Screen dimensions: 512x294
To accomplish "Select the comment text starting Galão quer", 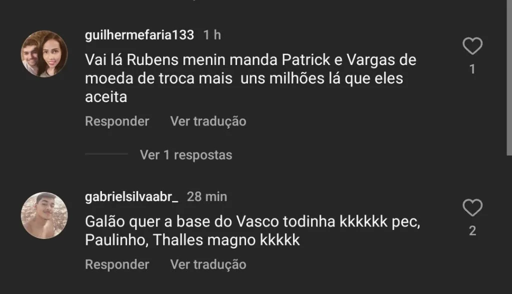I will click(x=252, y=231).
